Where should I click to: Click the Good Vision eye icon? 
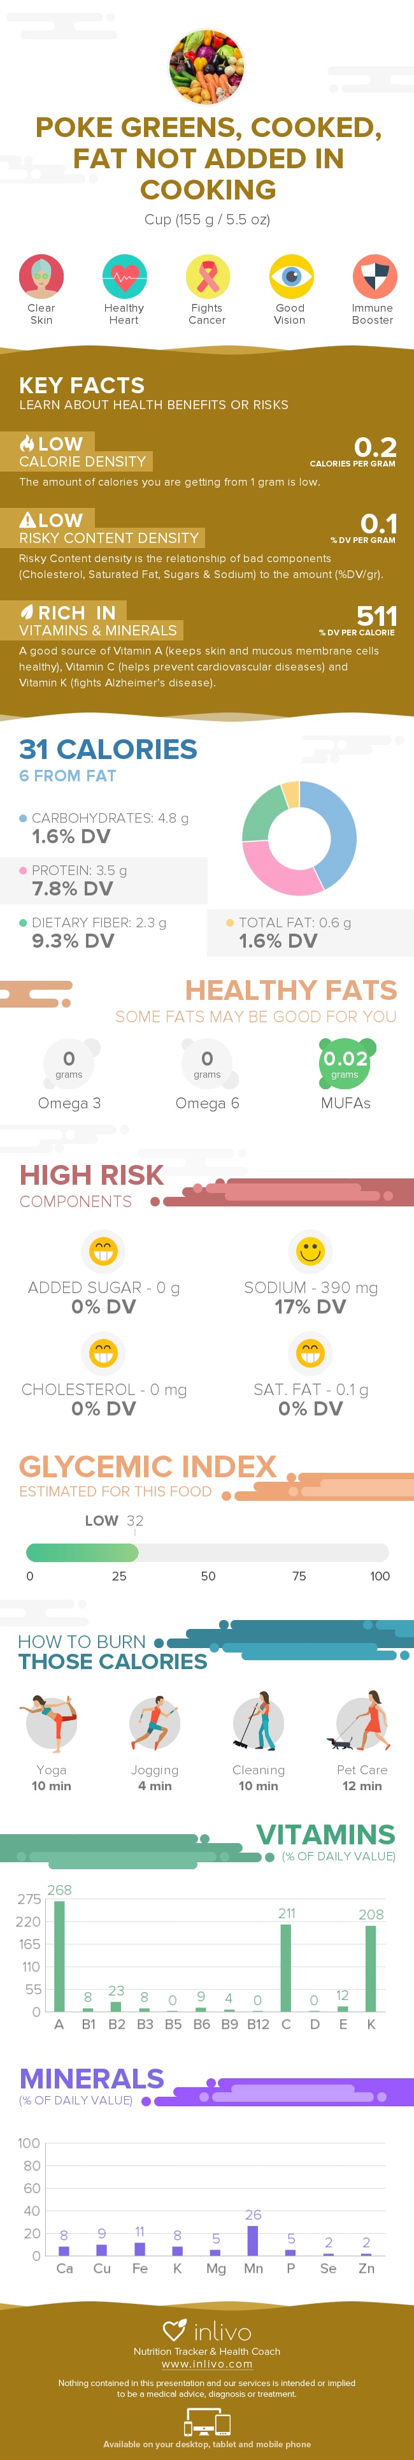pos(290,277)
